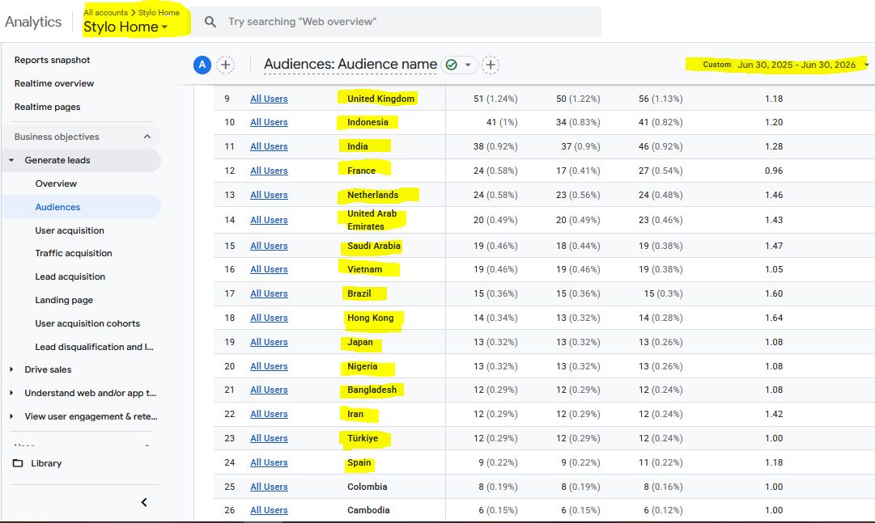The height and width of the screenshot is (523, 875).
Task: Click 'All Users' link in Brazil row
Action: tap(269, 294)
